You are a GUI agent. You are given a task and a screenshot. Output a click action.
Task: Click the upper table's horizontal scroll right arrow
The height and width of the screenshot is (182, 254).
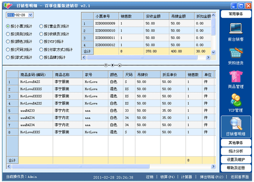[x=208, y=57]
